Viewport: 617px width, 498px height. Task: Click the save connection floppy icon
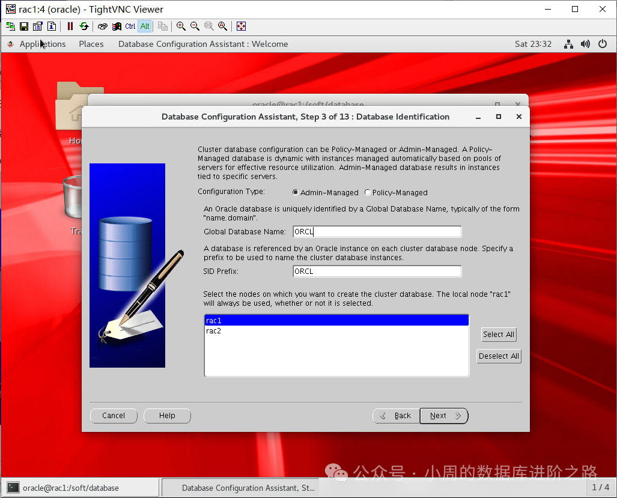pyautogui.click(x=24, y=26)
